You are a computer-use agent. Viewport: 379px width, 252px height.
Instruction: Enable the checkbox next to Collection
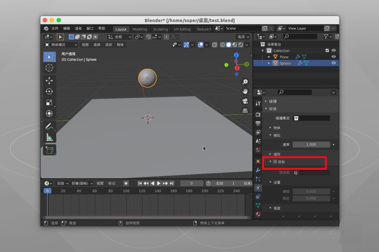[x=327, y=50]
